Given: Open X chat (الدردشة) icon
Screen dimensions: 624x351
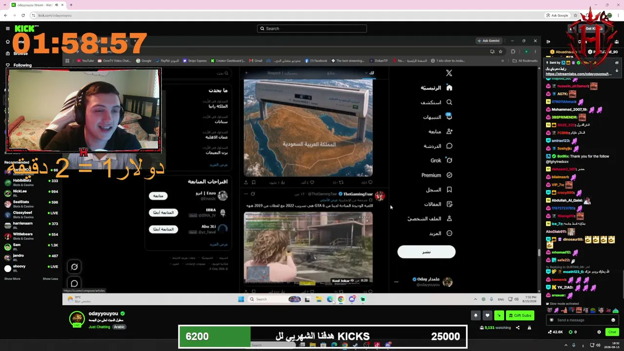Looking at the screenshot, I should pyautogui.click(x=449, y=146).
